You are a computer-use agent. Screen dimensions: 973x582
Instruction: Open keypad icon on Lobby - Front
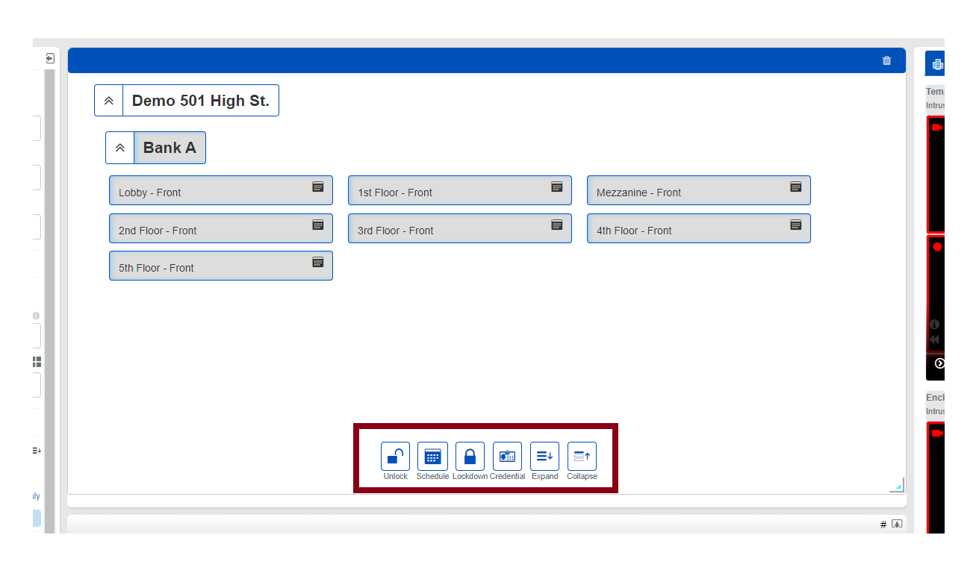pos(317,187)
